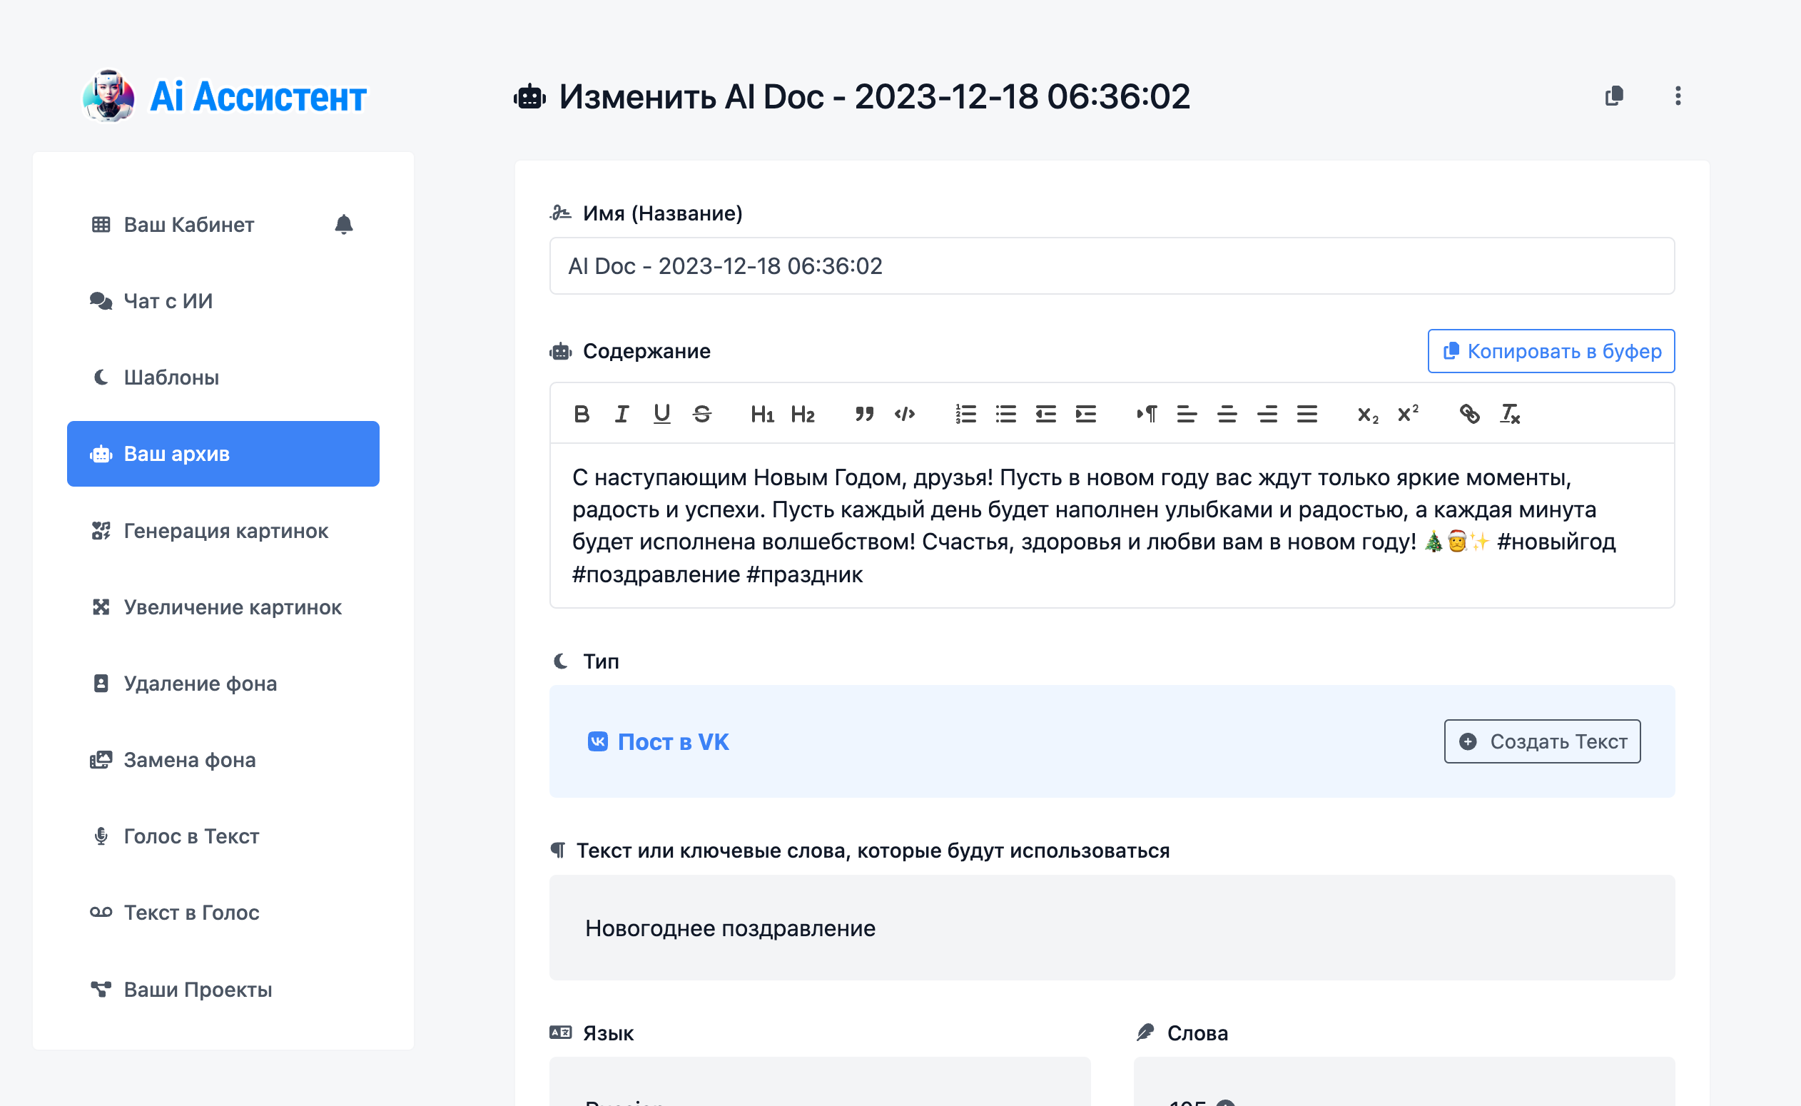Click the Создать Текст button
This screenshot has height=1106, width=1801.
click(1542, 741)
